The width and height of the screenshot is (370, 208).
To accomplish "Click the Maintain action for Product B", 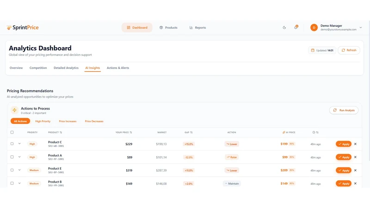I will (x=232, y=184).
